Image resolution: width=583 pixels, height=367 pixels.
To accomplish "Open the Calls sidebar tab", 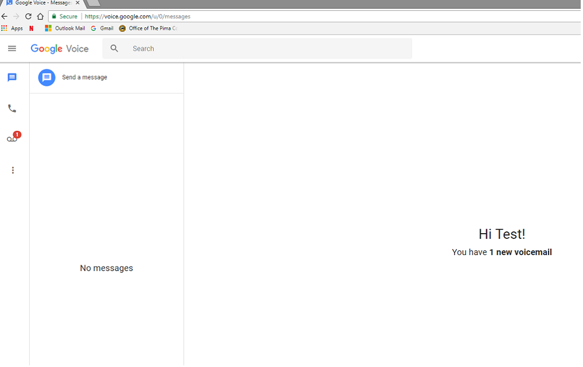I will pos(12,109).
